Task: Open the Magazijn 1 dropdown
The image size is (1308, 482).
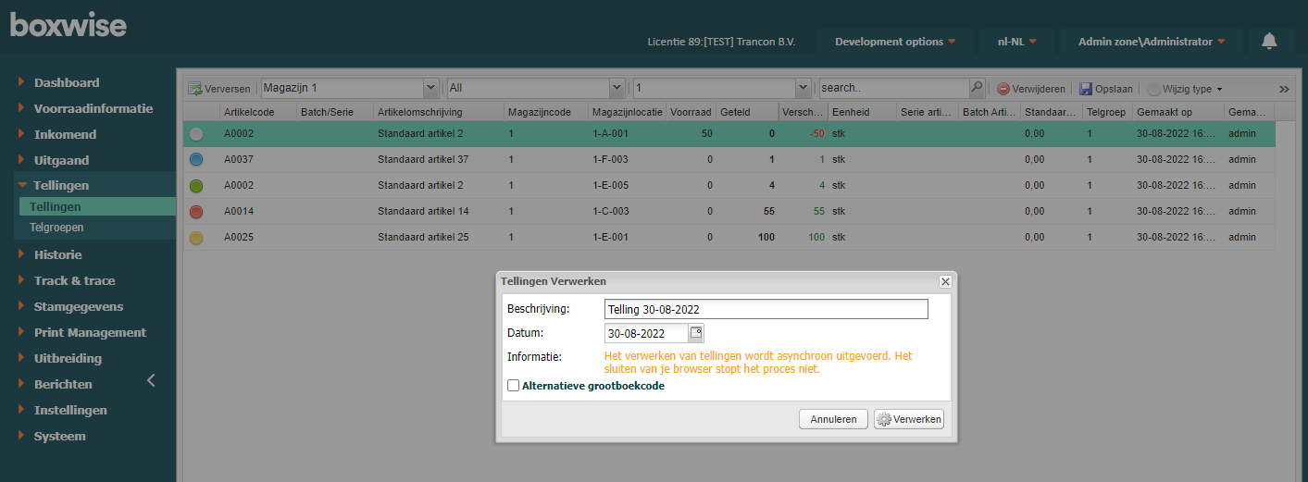Action: (x=430, y=88)
